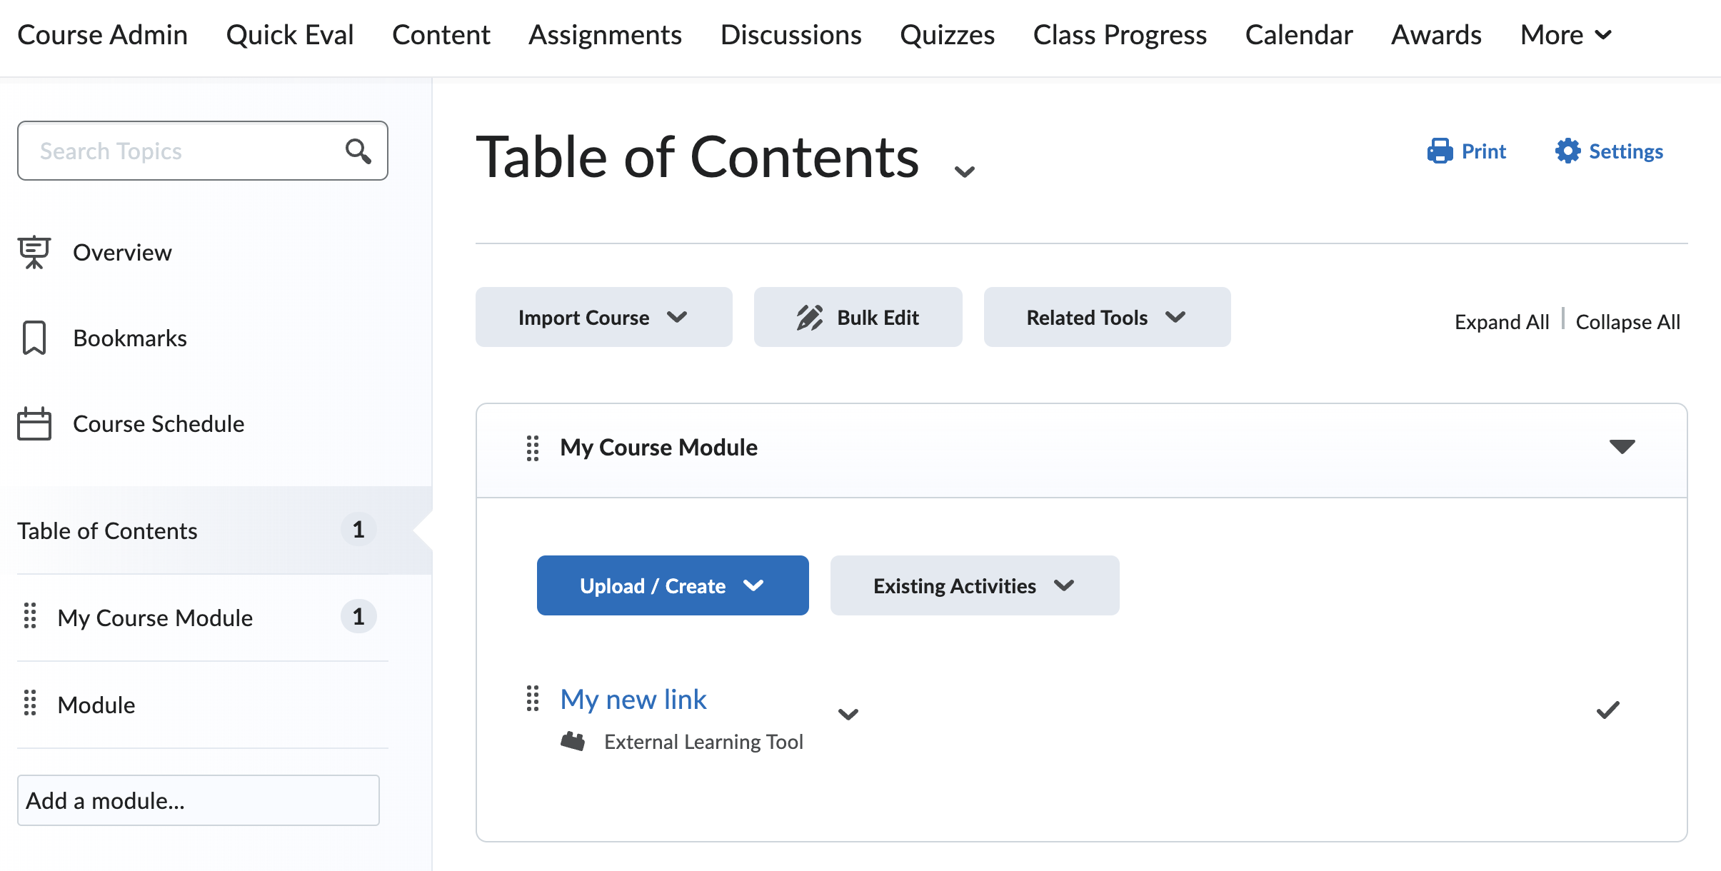The image size is (1721, 871).
Task: Select Module in the sidebar
Action: pyautogui.click(x=96, y=705)
